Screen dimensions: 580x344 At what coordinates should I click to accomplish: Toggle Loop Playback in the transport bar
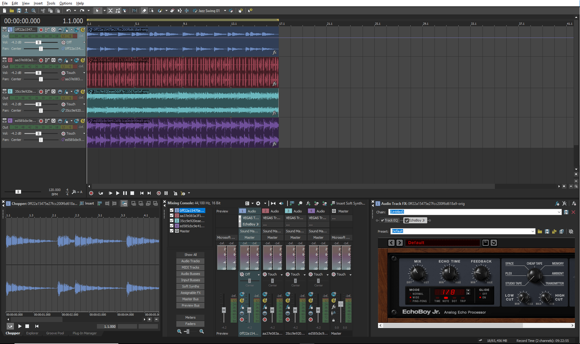coord(101,193)
